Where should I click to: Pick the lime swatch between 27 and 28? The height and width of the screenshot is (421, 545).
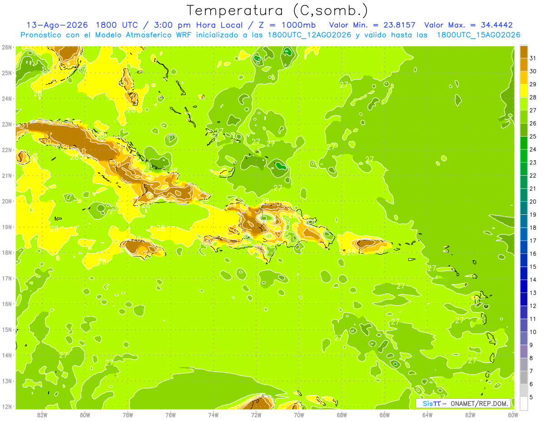point(524,104)
